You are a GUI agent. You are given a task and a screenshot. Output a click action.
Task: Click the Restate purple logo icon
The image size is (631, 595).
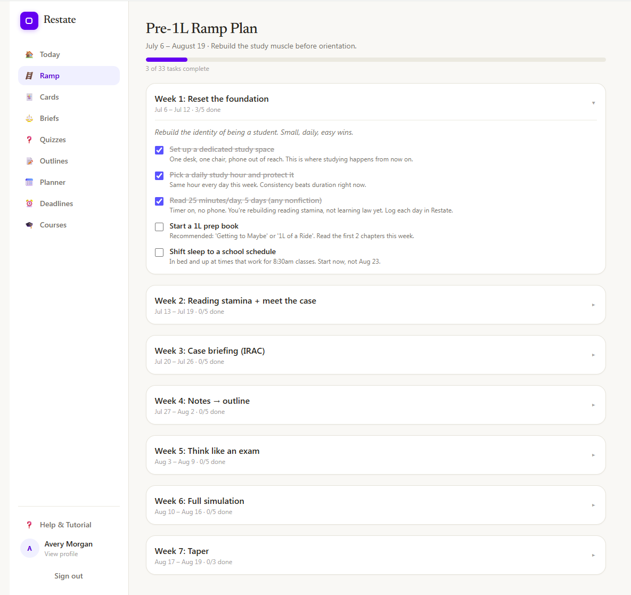tap(29, 21)
